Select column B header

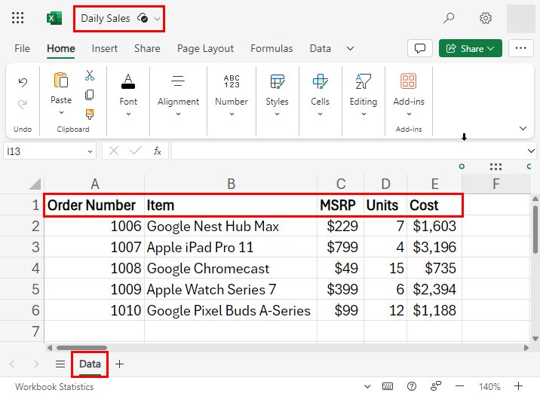click(231, 184)
